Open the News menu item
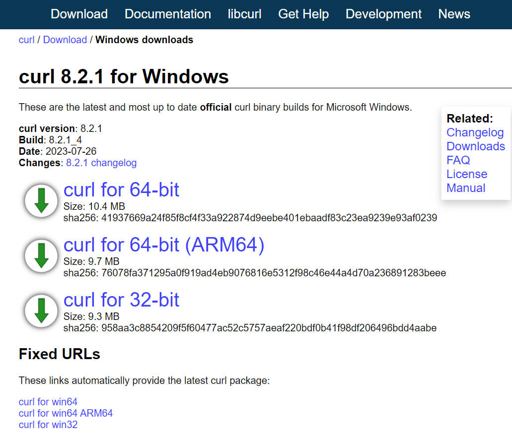512x435 pixels. pyautogui.click(x=454, y=14)
